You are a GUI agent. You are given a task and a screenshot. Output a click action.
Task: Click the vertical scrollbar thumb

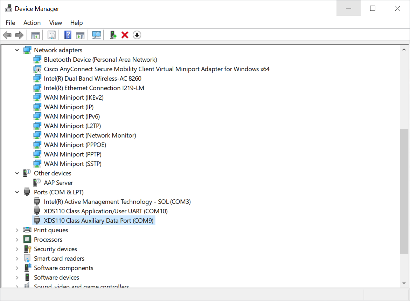[x=404, y=191]
